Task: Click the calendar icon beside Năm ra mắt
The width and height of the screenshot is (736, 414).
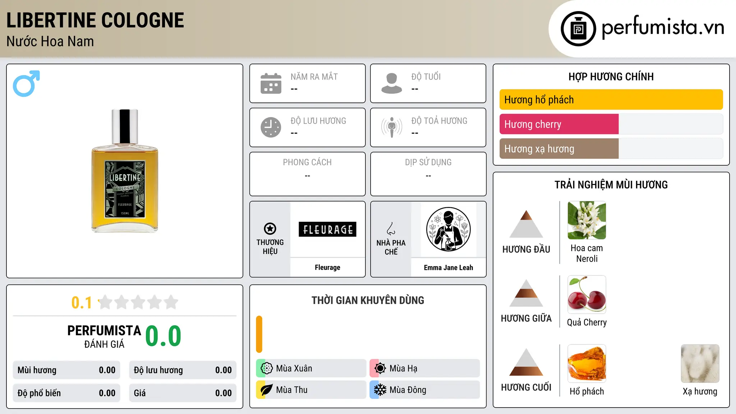Action: [x=271, y=83]
